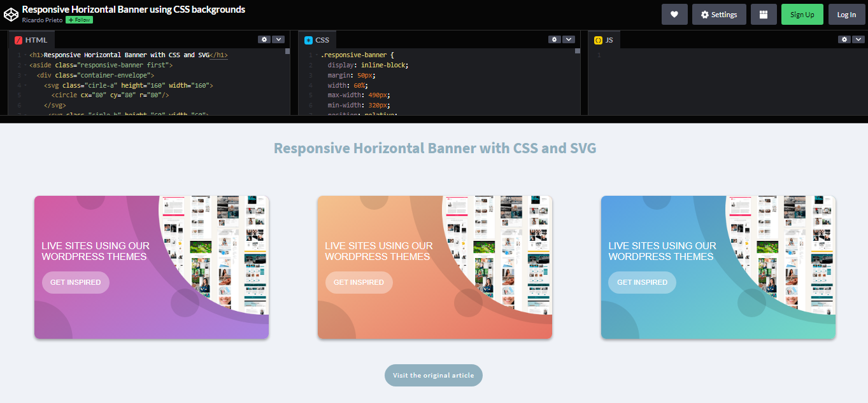Image resolution: width=868 pixels, height=403 pixels.
Task: Open editor layout options via grid icon
Action: (x=763, y=14)
